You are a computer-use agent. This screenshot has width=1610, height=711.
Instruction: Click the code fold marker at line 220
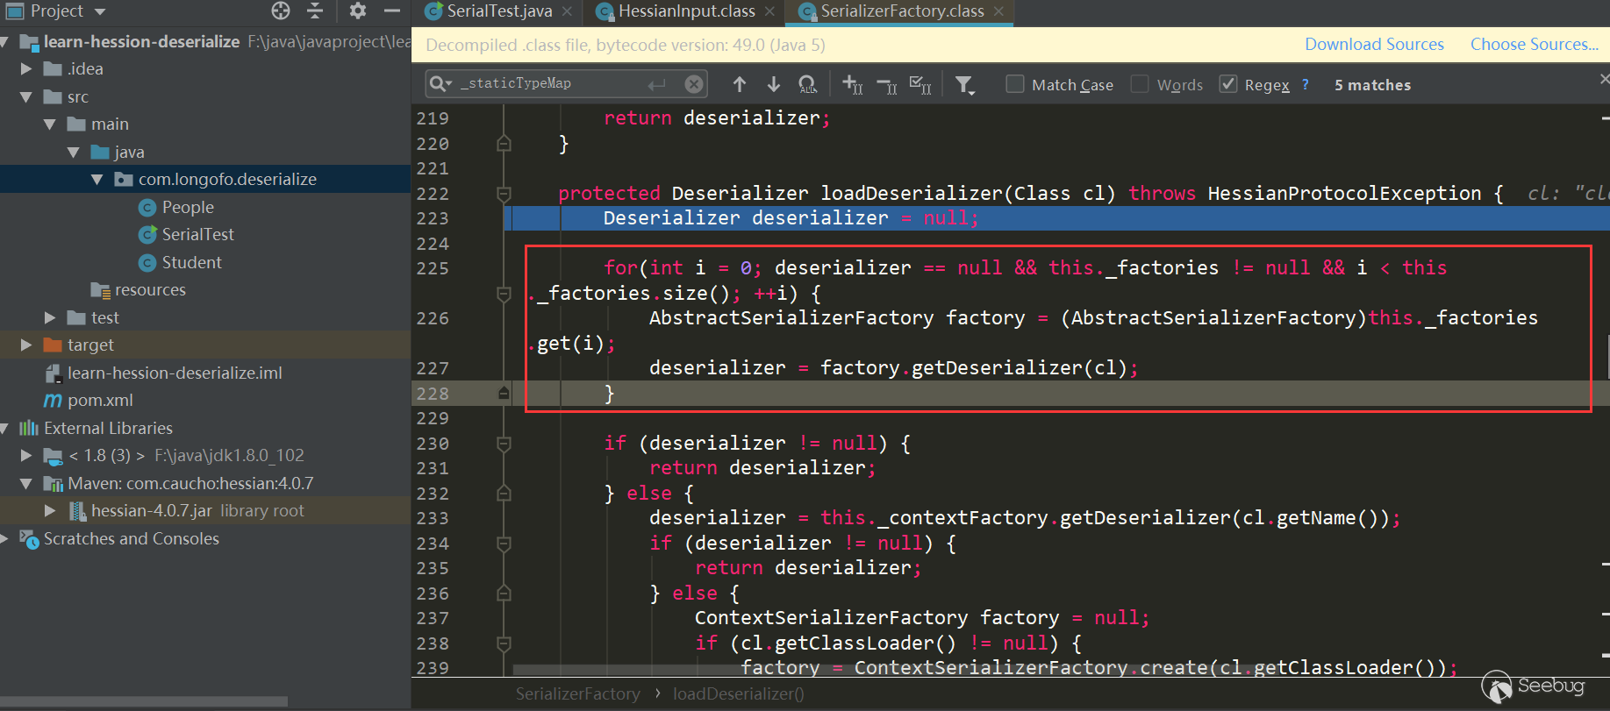coord(504,143)
